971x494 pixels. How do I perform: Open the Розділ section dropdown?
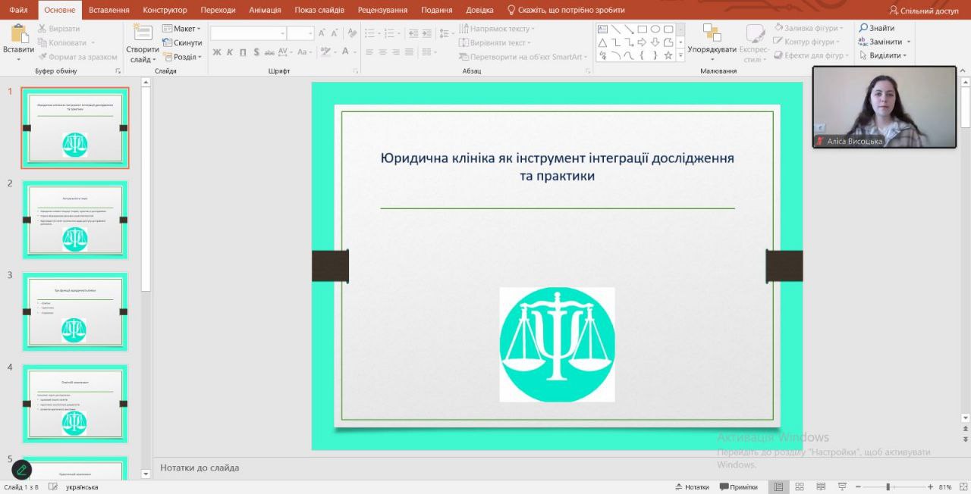181,57
